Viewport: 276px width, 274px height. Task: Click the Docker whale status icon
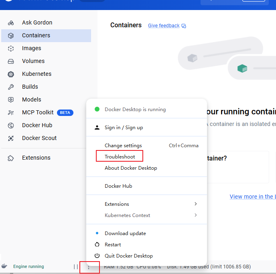4,266
